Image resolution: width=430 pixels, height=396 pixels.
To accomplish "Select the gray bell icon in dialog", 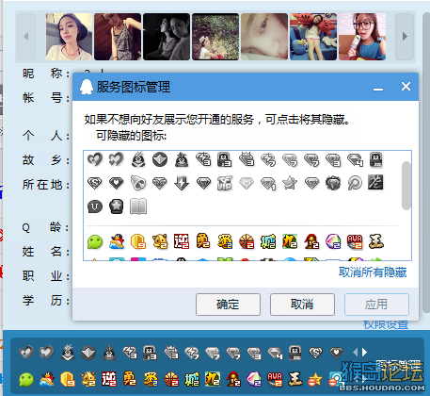I will (x=138, y=183).
